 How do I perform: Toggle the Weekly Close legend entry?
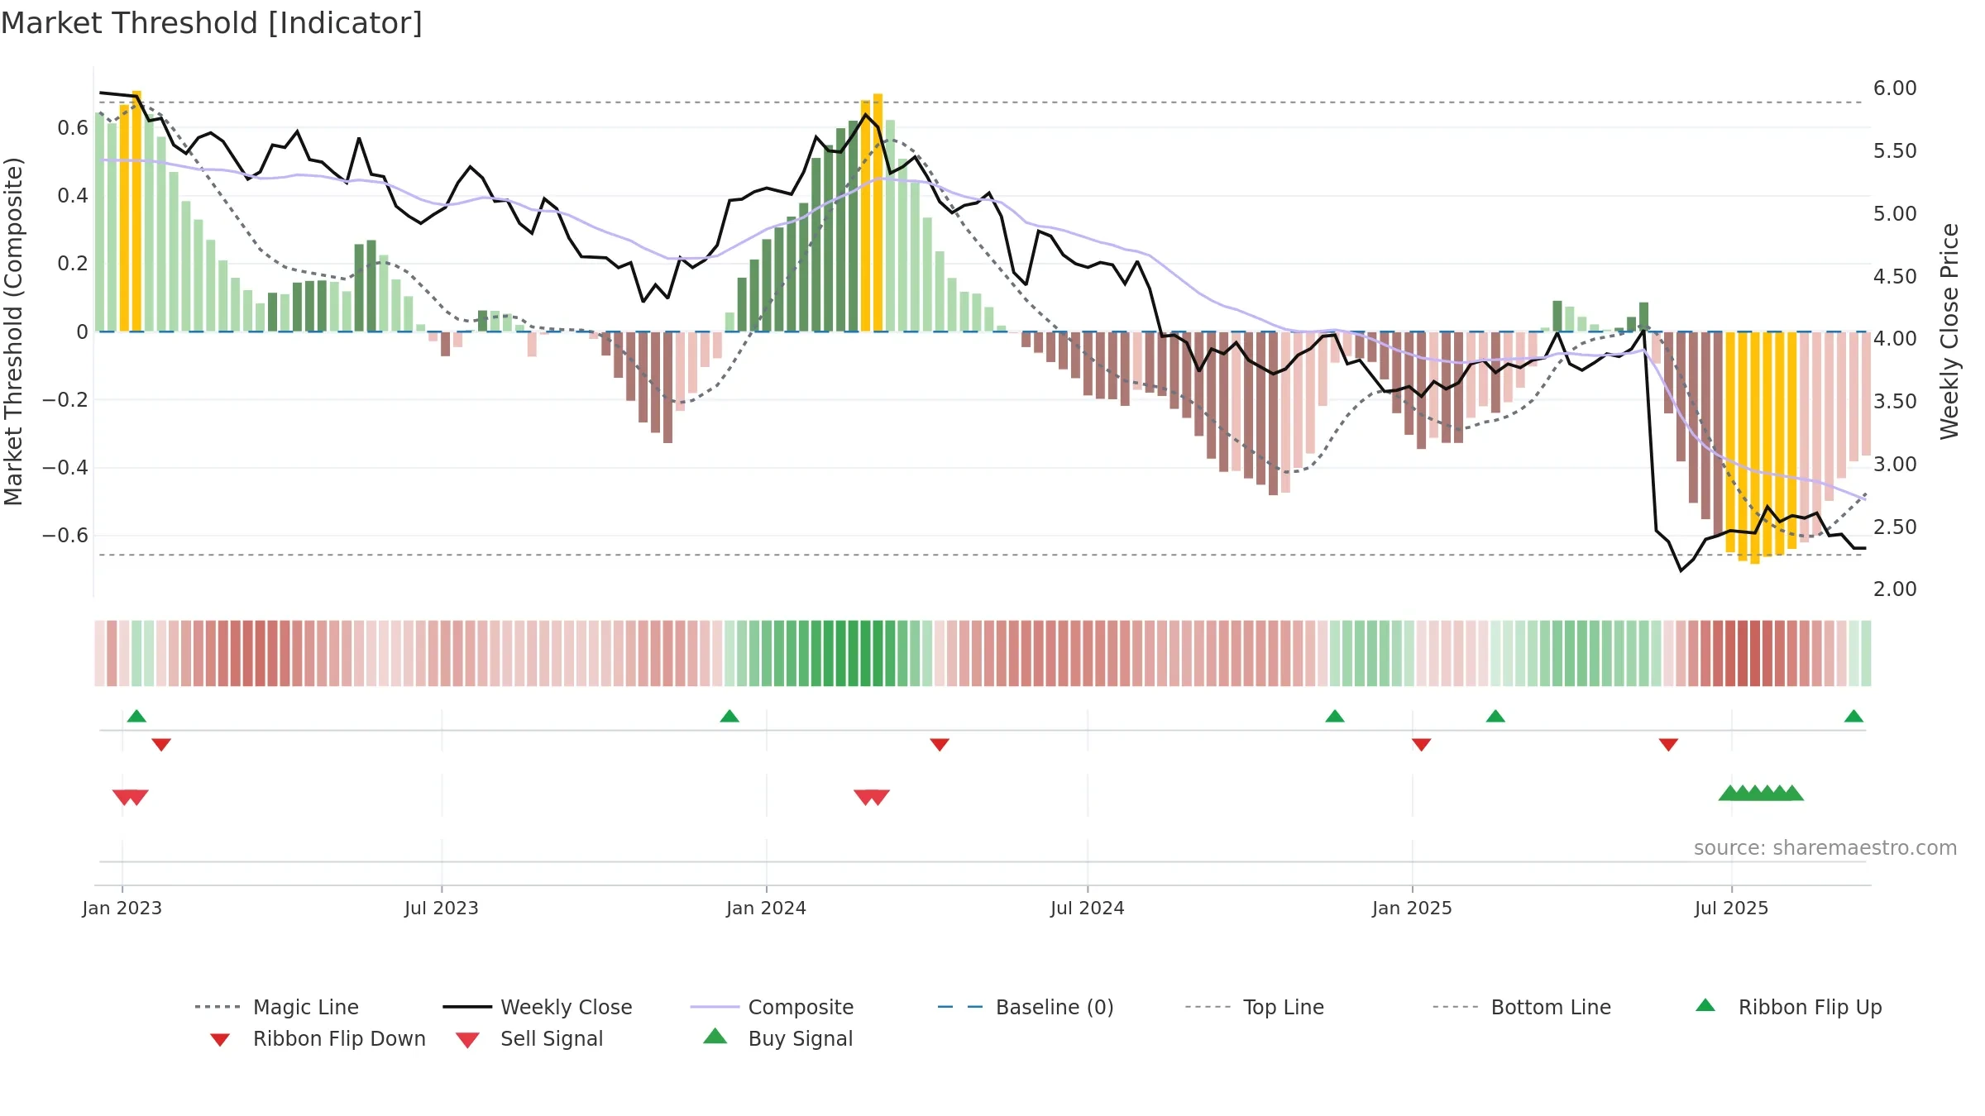538,1007
